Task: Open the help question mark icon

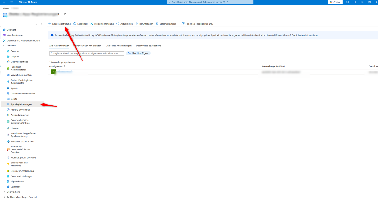Action: point(369,2)
